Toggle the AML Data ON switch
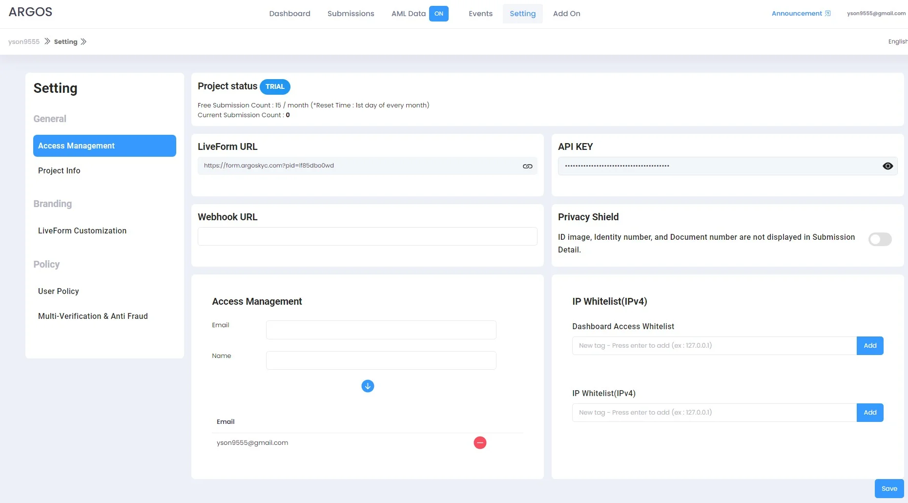Viewport: 908px width, 503px height. pos(438,14)
